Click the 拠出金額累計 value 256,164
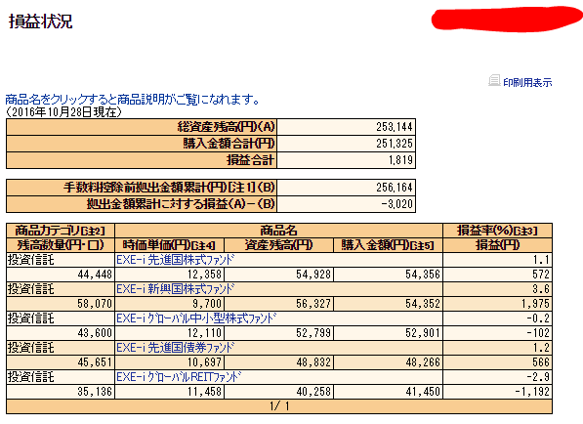583x424 pixels. 395,187
